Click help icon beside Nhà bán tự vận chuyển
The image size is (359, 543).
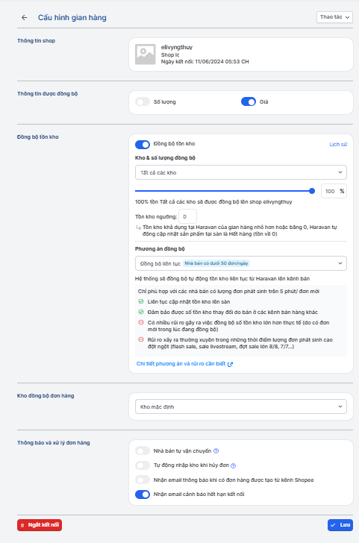tap(216, 451)
